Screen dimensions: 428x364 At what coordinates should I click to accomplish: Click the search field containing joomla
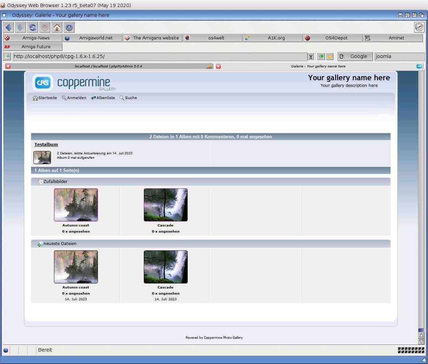point(399,57)
